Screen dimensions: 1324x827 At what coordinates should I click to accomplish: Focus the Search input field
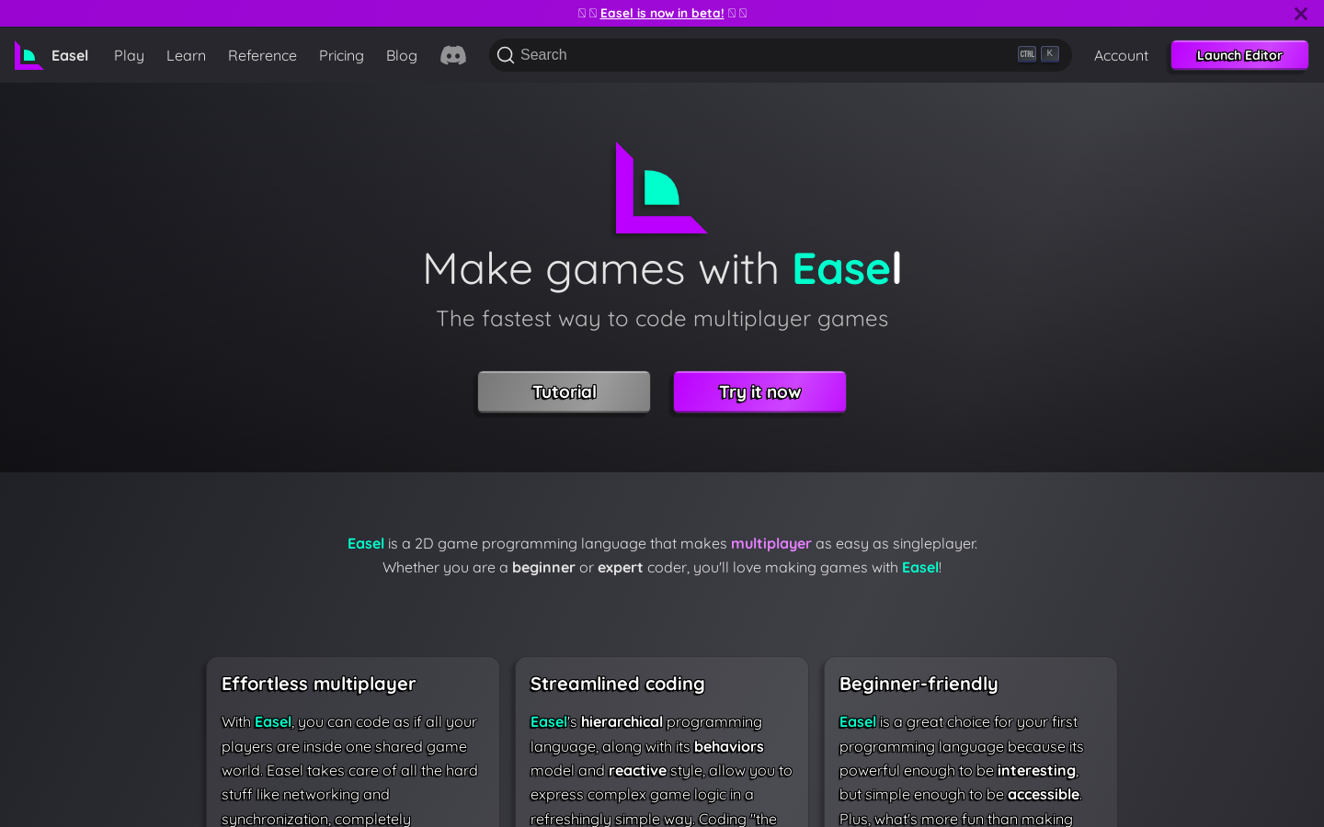(780, 55)
